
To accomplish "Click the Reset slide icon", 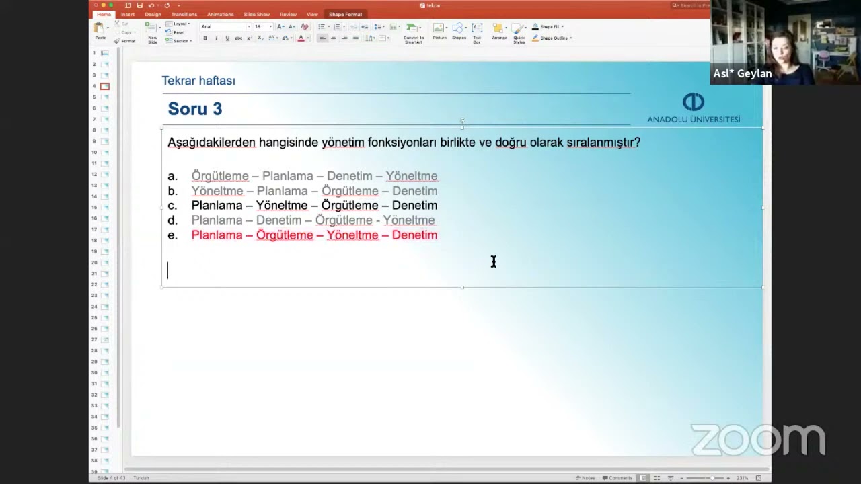I will click(177, 32).
